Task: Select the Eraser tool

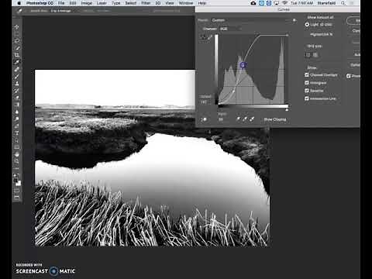Action: point(17,98)
